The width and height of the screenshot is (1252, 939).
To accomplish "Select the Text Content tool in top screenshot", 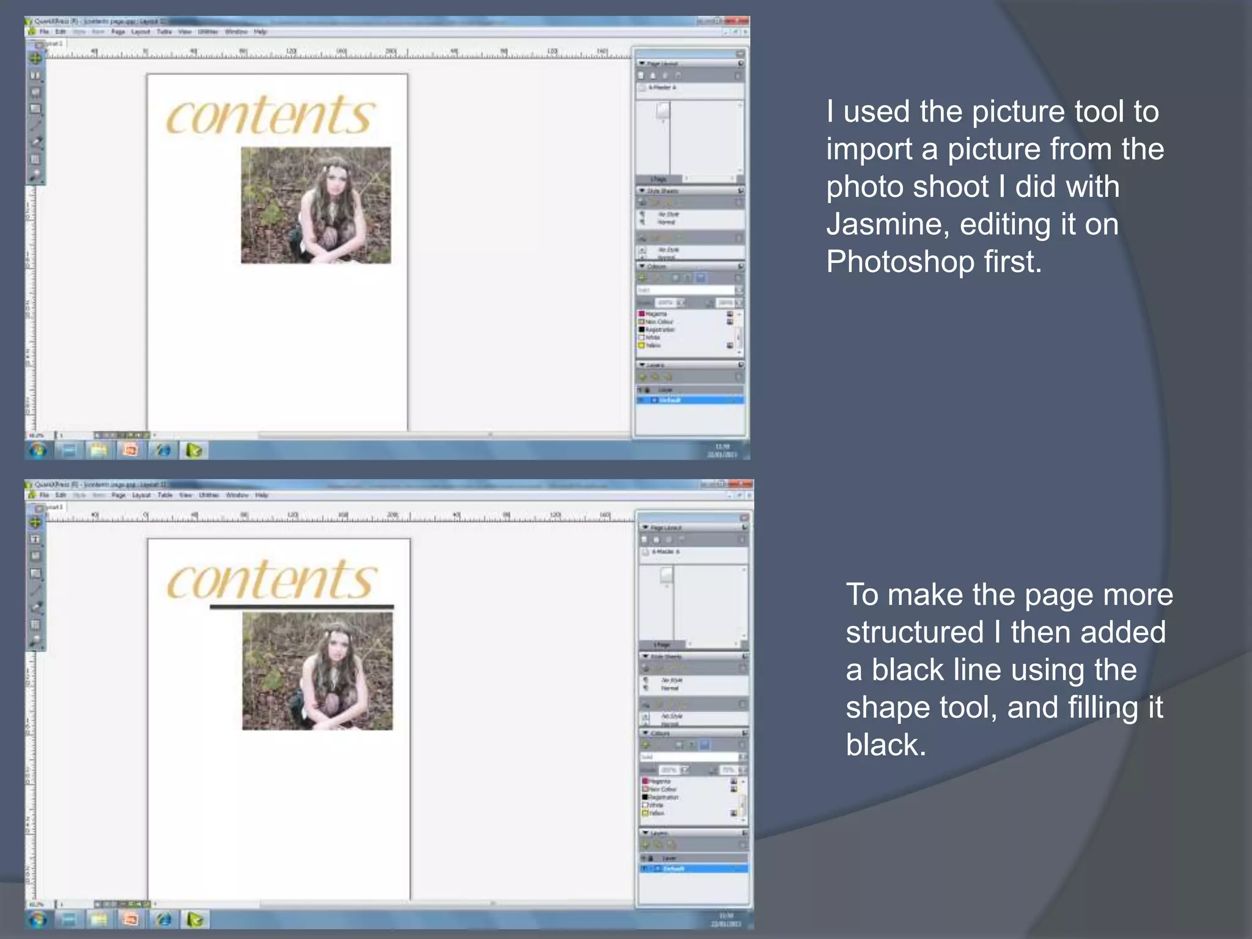I will click(x=35, y=76).
